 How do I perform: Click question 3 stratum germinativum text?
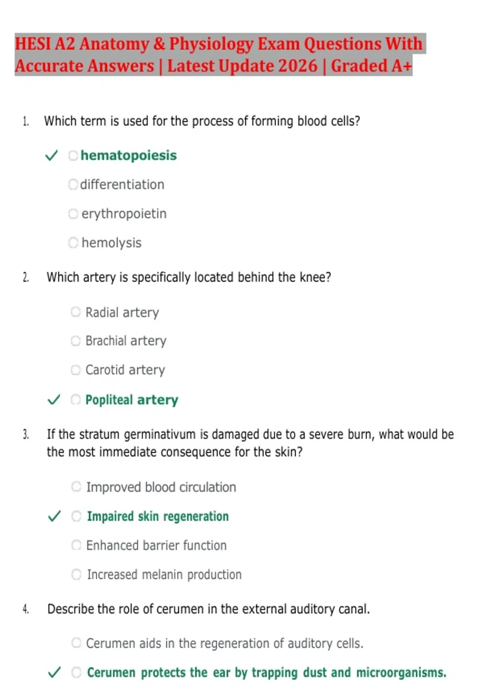[x=250, y=443]
